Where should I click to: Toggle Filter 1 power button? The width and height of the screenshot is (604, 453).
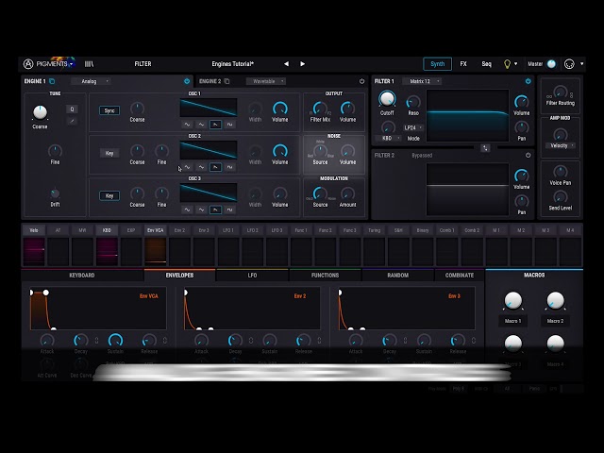[528, 81]
